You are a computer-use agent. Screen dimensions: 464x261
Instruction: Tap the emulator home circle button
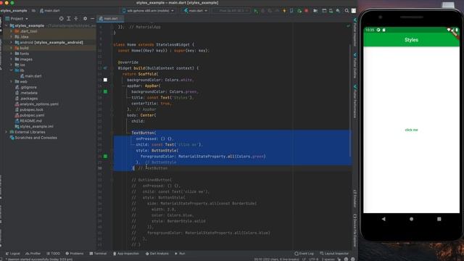(411, 219)
